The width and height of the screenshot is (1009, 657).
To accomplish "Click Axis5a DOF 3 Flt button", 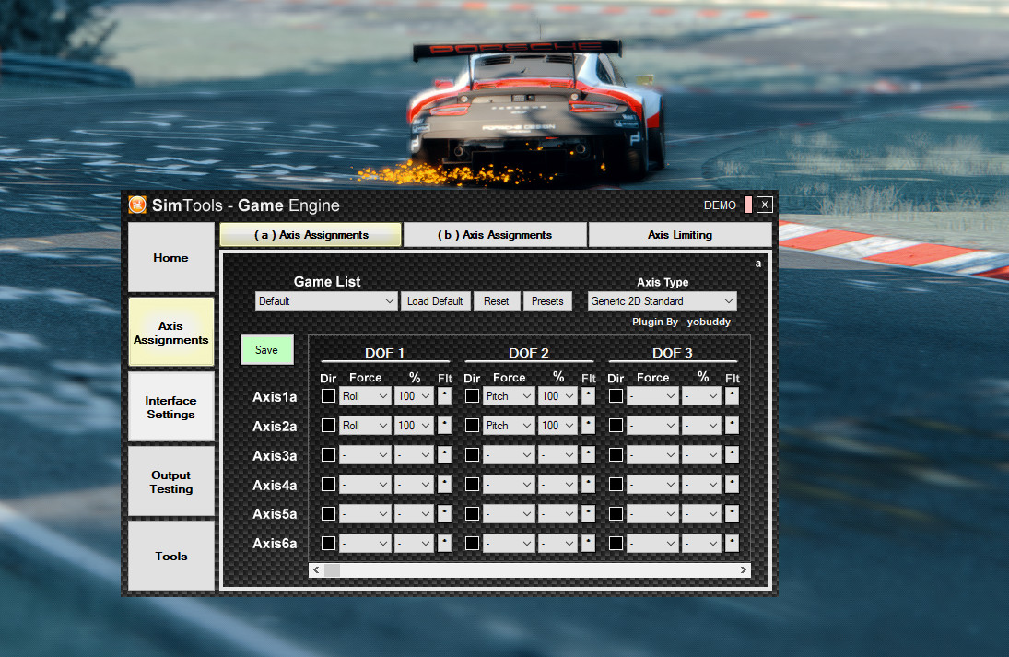I will click(733, 513).
